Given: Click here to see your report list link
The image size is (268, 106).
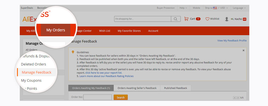Looking at the screenshot, I should [x=104, y=73].
